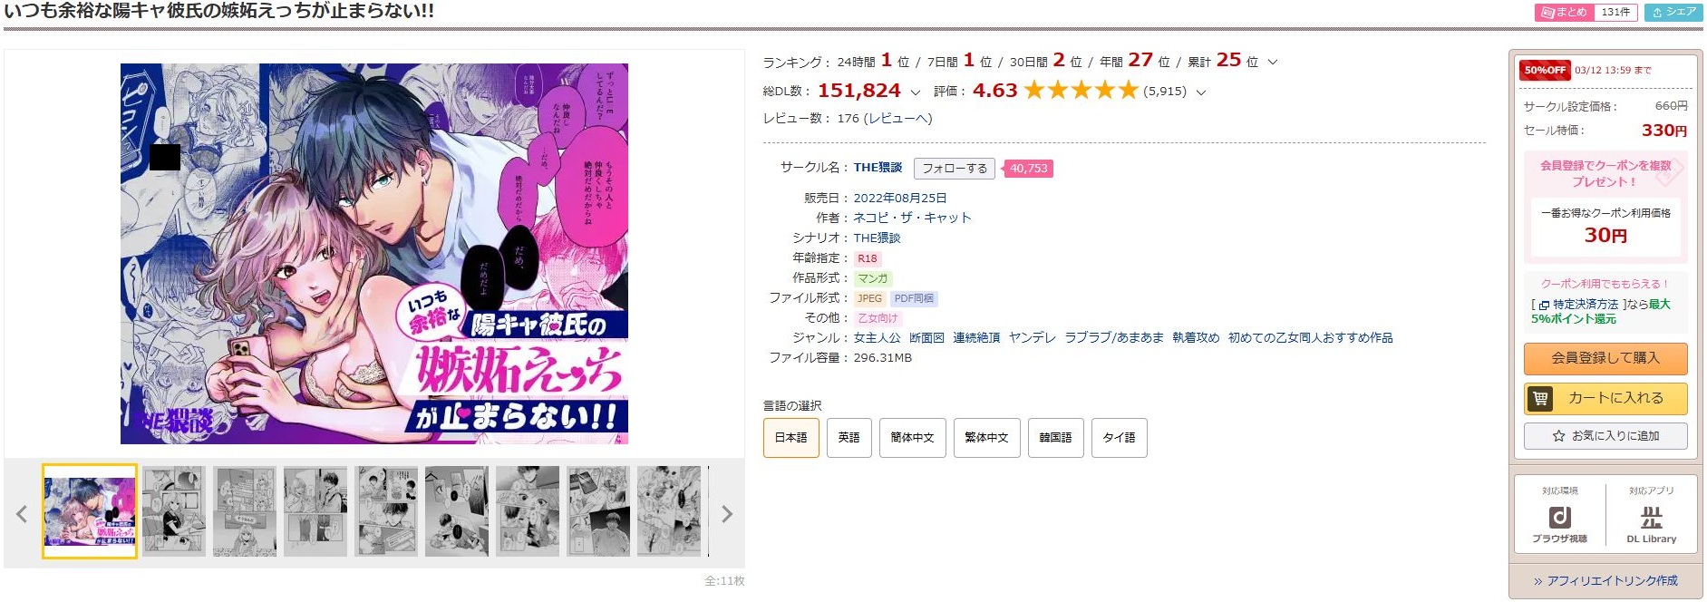Open the 女主人公 genre tag
Screen dimensions: 1707x602
pyautogui.click(x=877, y=338)
